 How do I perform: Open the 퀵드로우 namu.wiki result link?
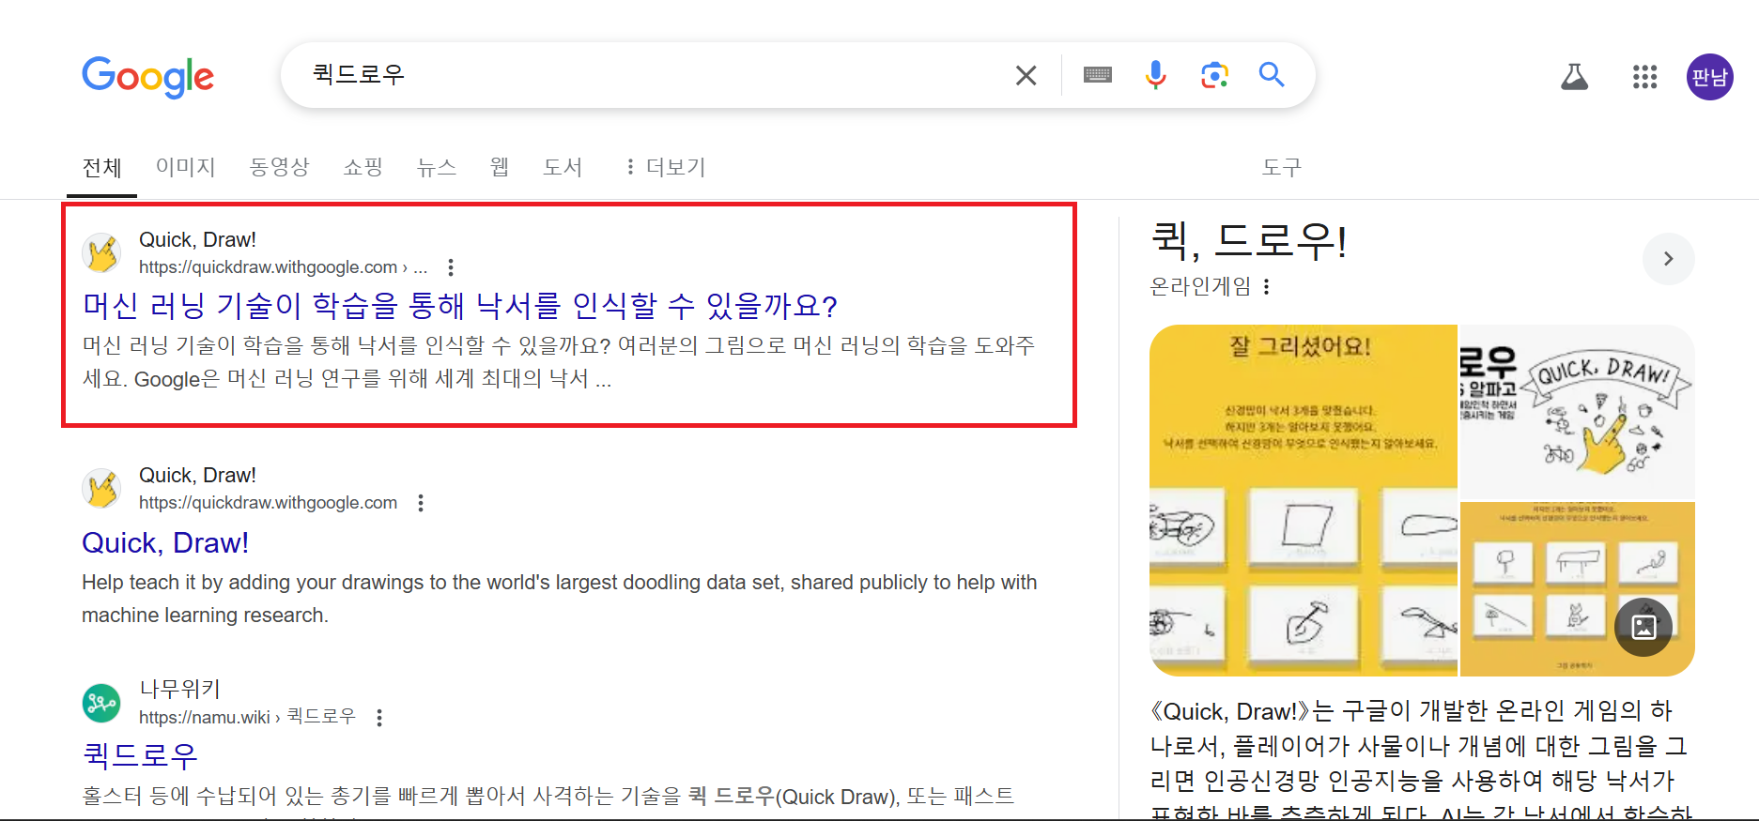point(140,755)
